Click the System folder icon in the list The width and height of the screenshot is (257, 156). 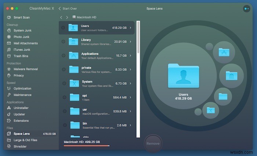(x=74, y=83)
